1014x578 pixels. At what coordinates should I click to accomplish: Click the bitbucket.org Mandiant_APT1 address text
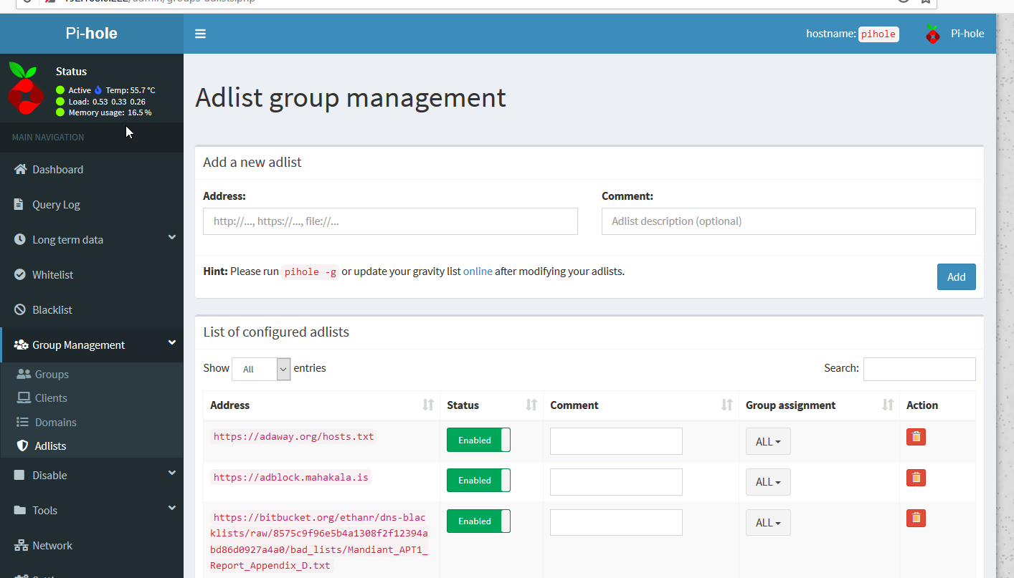(319, 541)
